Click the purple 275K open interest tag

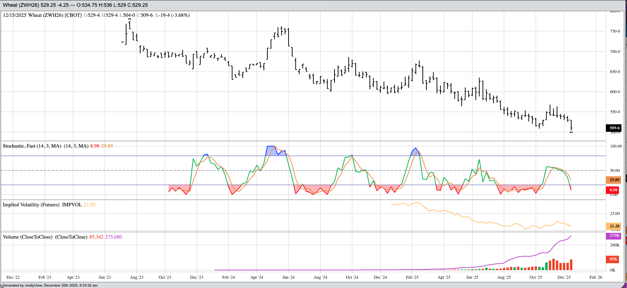[614, 236]
